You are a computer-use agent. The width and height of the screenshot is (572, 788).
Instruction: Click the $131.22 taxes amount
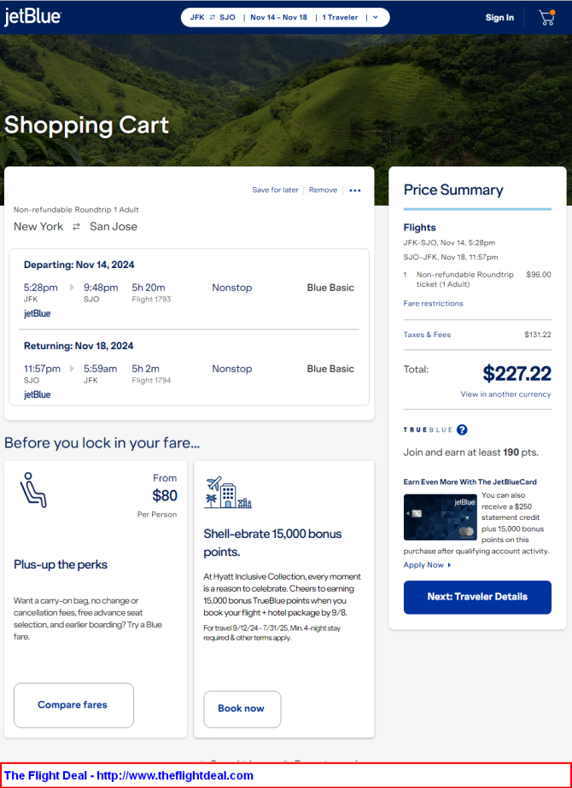point(537,335)
